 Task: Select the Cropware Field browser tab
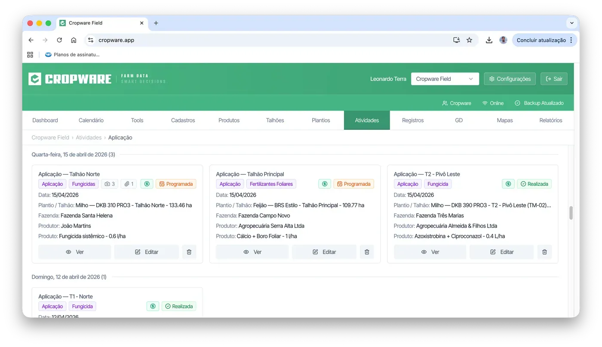point(102,23)
